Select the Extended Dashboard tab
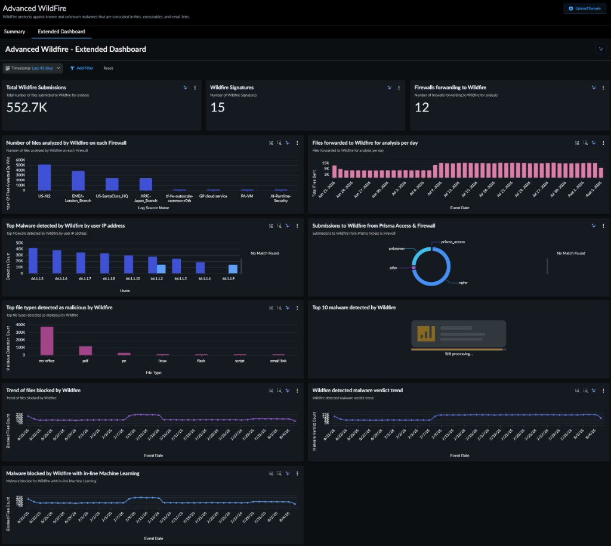 tap(61, 32)
